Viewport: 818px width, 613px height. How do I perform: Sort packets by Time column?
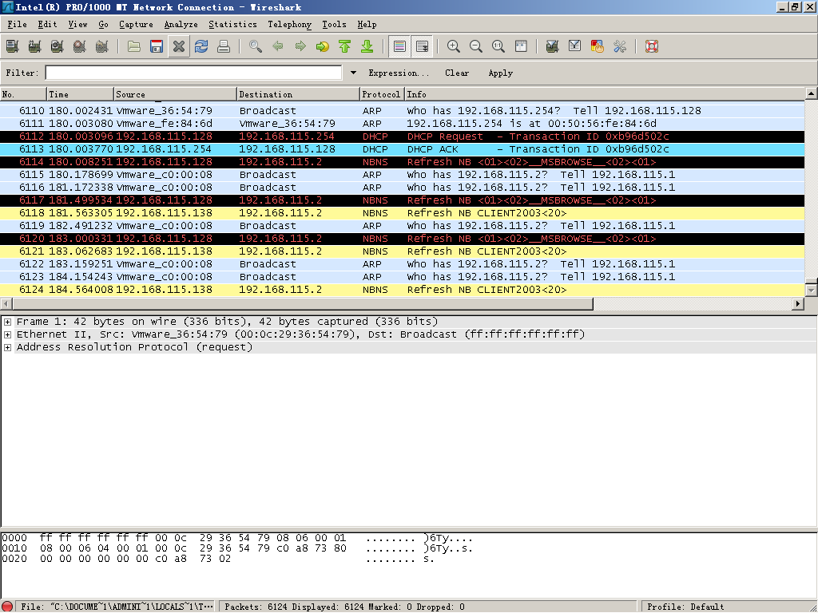81,94
